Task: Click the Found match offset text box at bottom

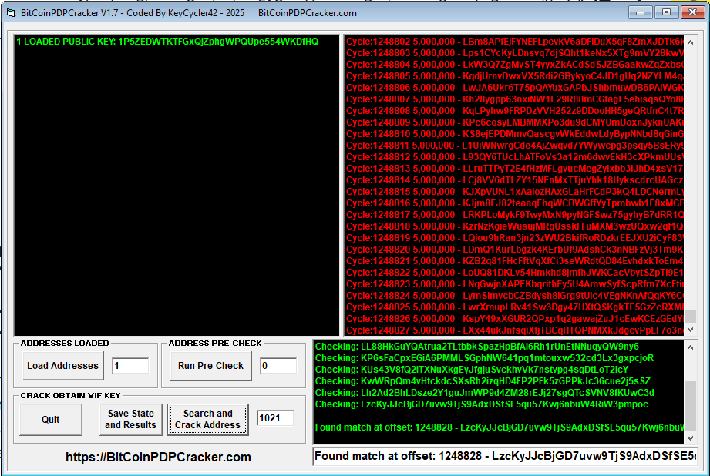Action: click(505, 457)
